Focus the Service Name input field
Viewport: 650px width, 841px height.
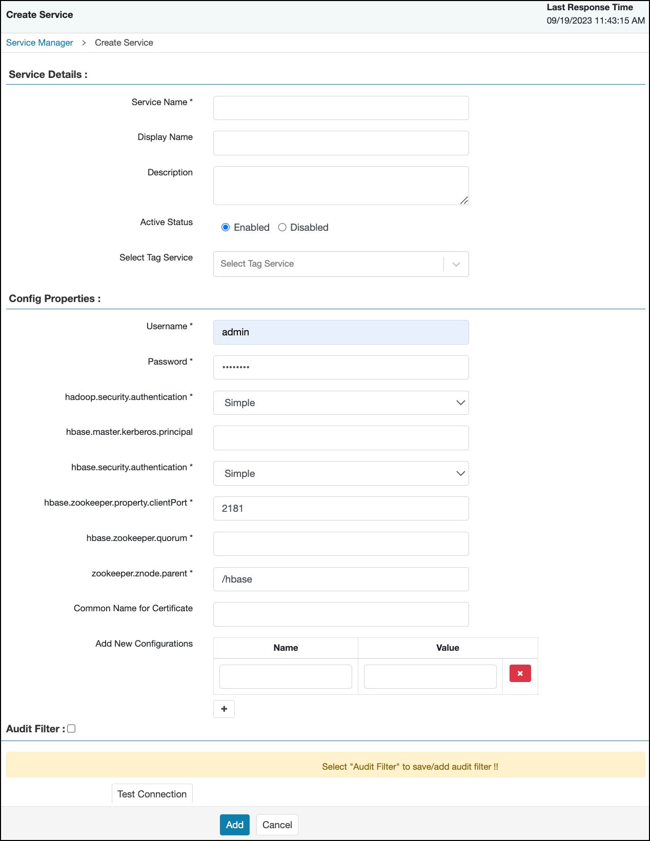point(341,108)
